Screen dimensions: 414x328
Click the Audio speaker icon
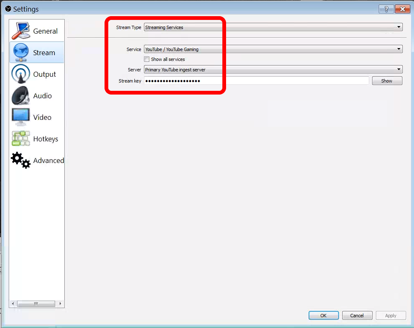(x=21, y=95)
